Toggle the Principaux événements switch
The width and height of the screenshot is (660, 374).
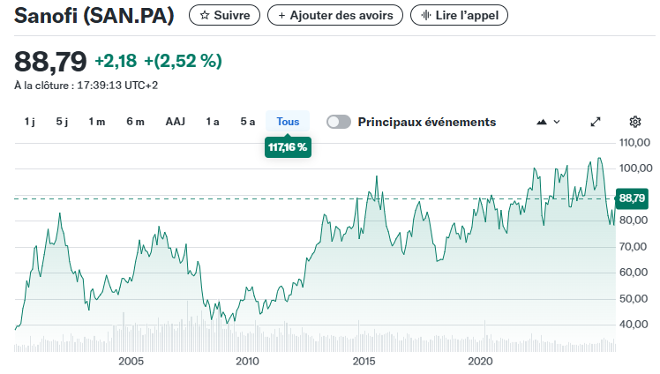pos(339,122)
